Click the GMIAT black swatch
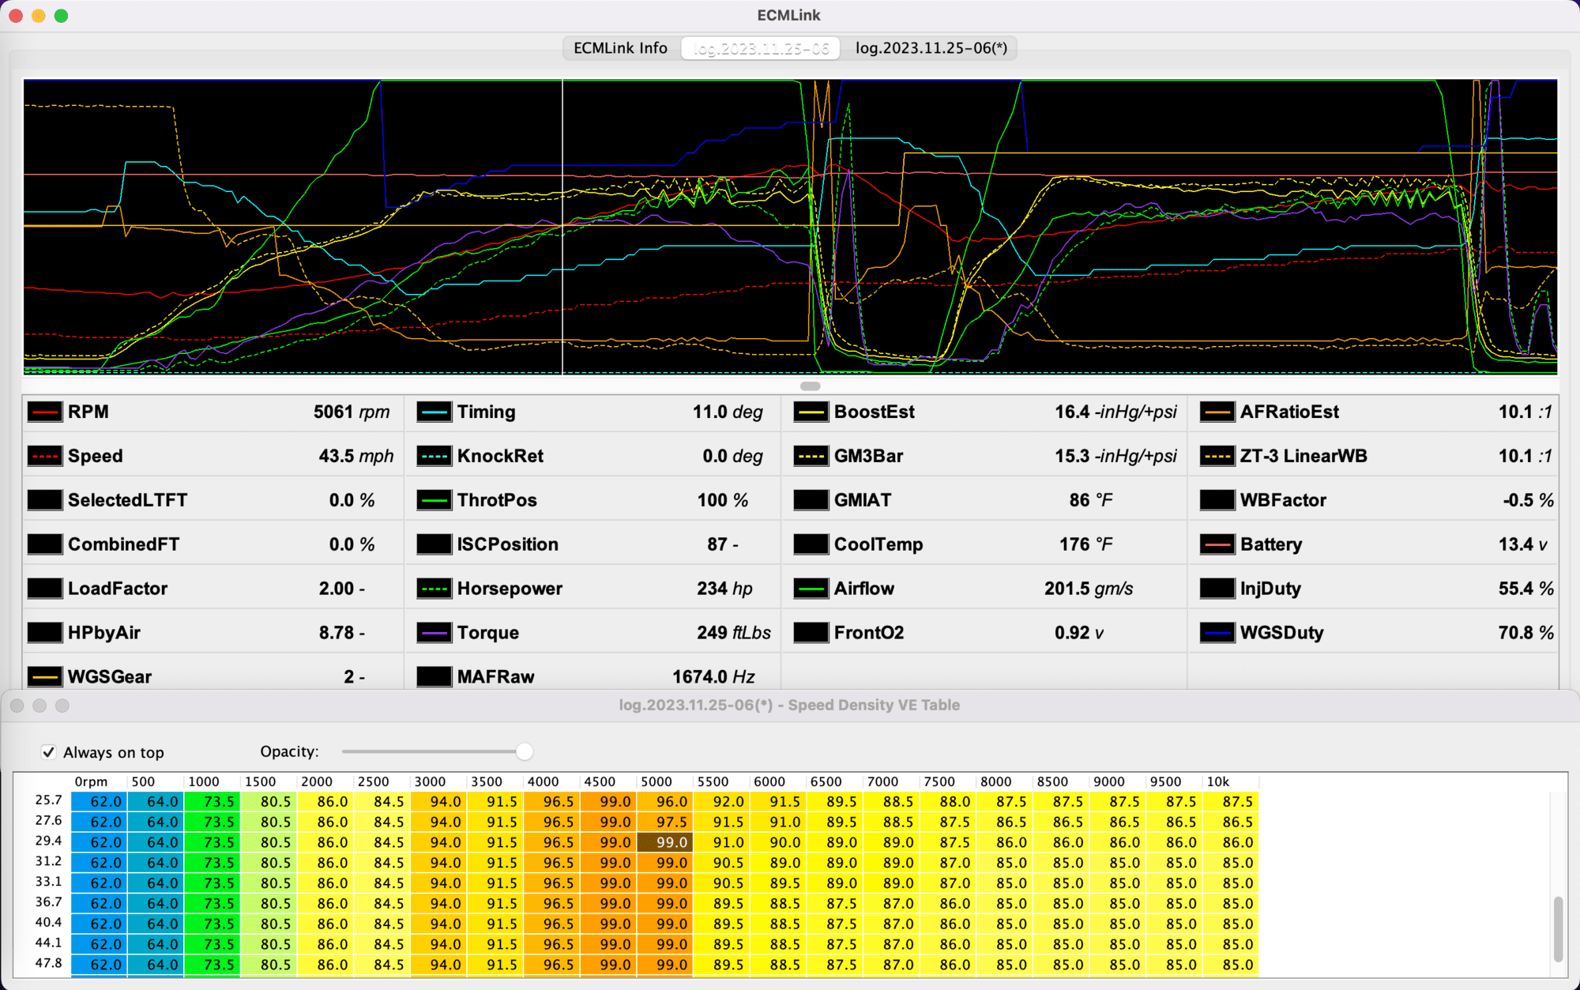This screenshot has height=990, width=1580. [811, 500]
